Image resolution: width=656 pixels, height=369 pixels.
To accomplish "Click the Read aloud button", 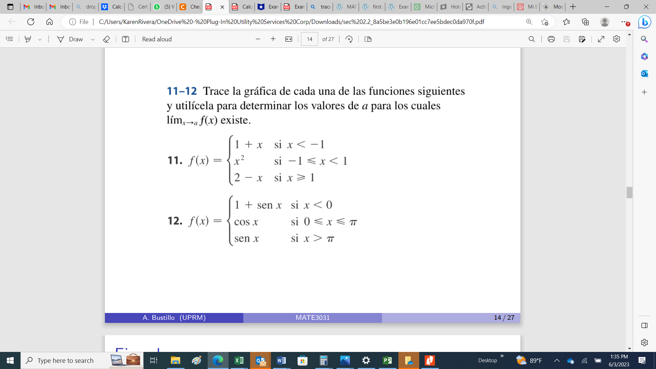I will [156, 39].
